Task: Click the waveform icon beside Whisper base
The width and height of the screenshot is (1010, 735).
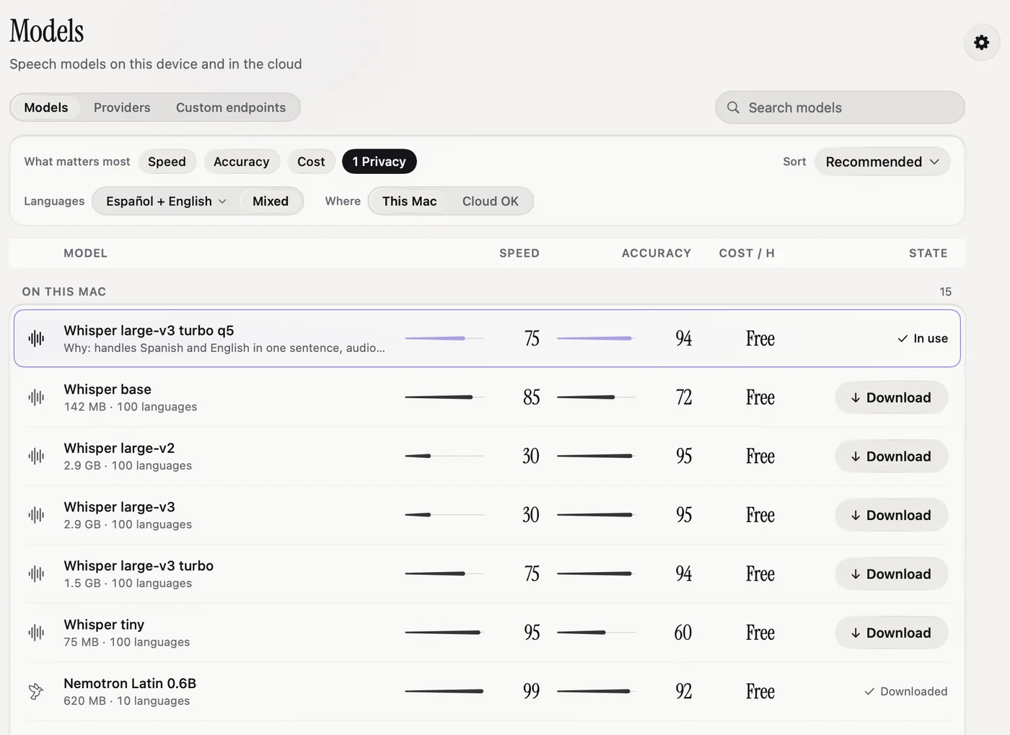Action: click(x=36, y=397)
